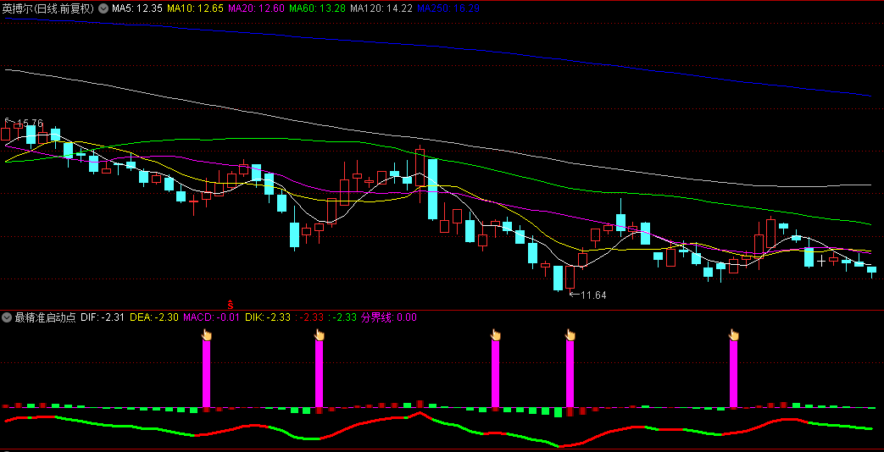Click the fourth magenta signal bar

570,374
